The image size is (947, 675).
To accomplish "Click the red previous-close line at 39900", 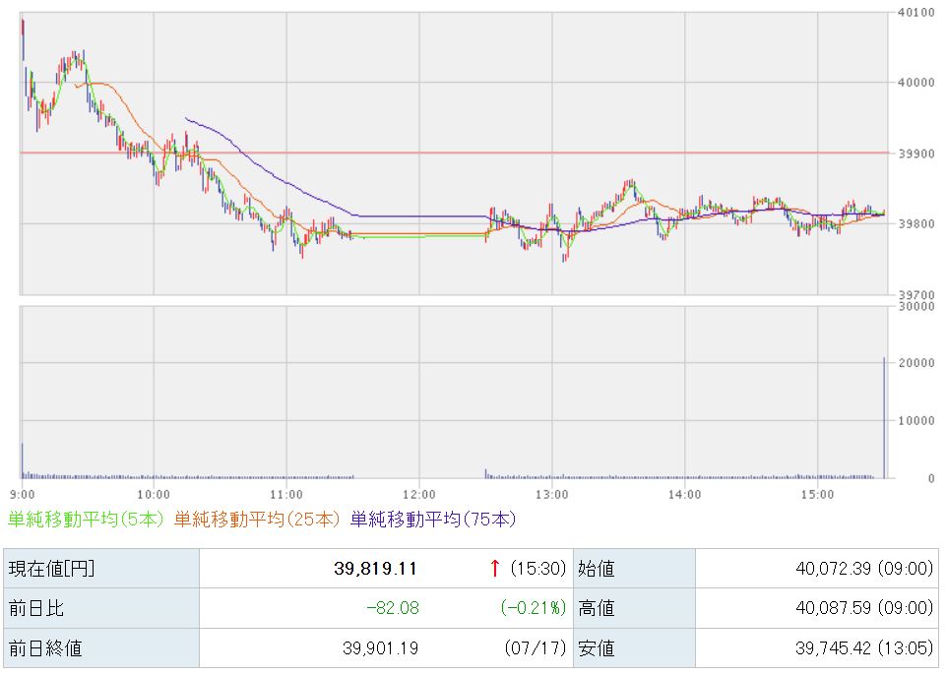I will point(454,153).
